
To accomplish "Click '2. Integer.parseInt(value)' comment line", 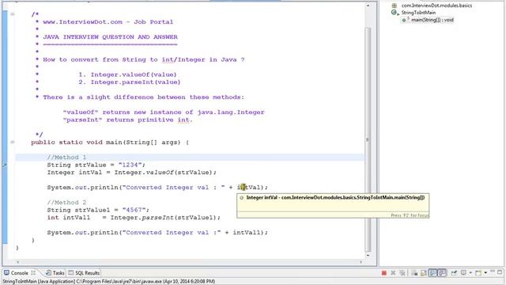I will tap(130, 82).
